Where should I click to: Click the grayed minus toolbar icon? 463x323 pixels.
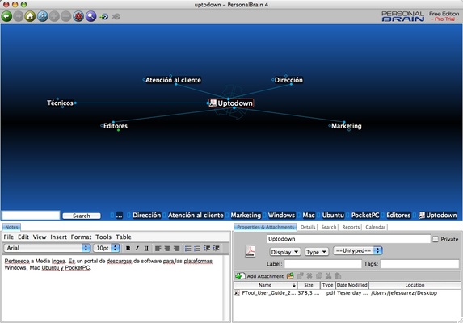tap(66, 16)
